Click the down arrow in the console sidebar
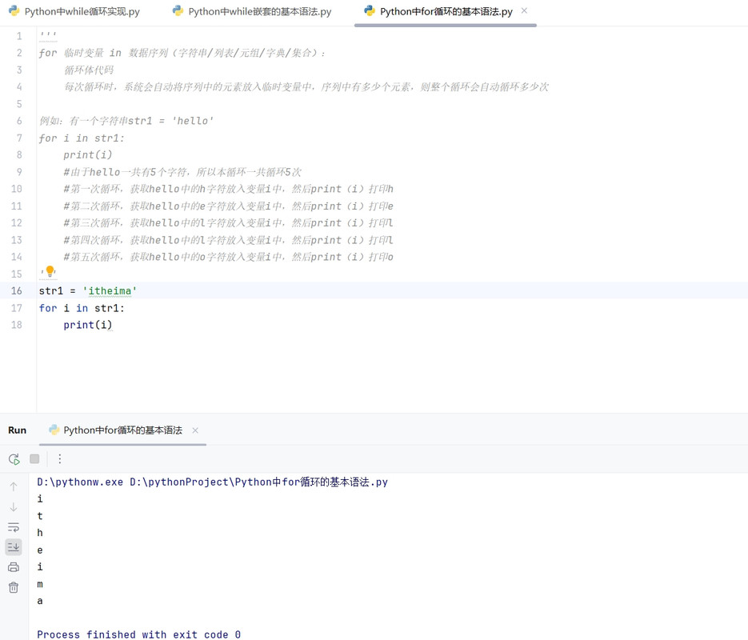Viewport: 748px width, 640px height. [14, 507]
